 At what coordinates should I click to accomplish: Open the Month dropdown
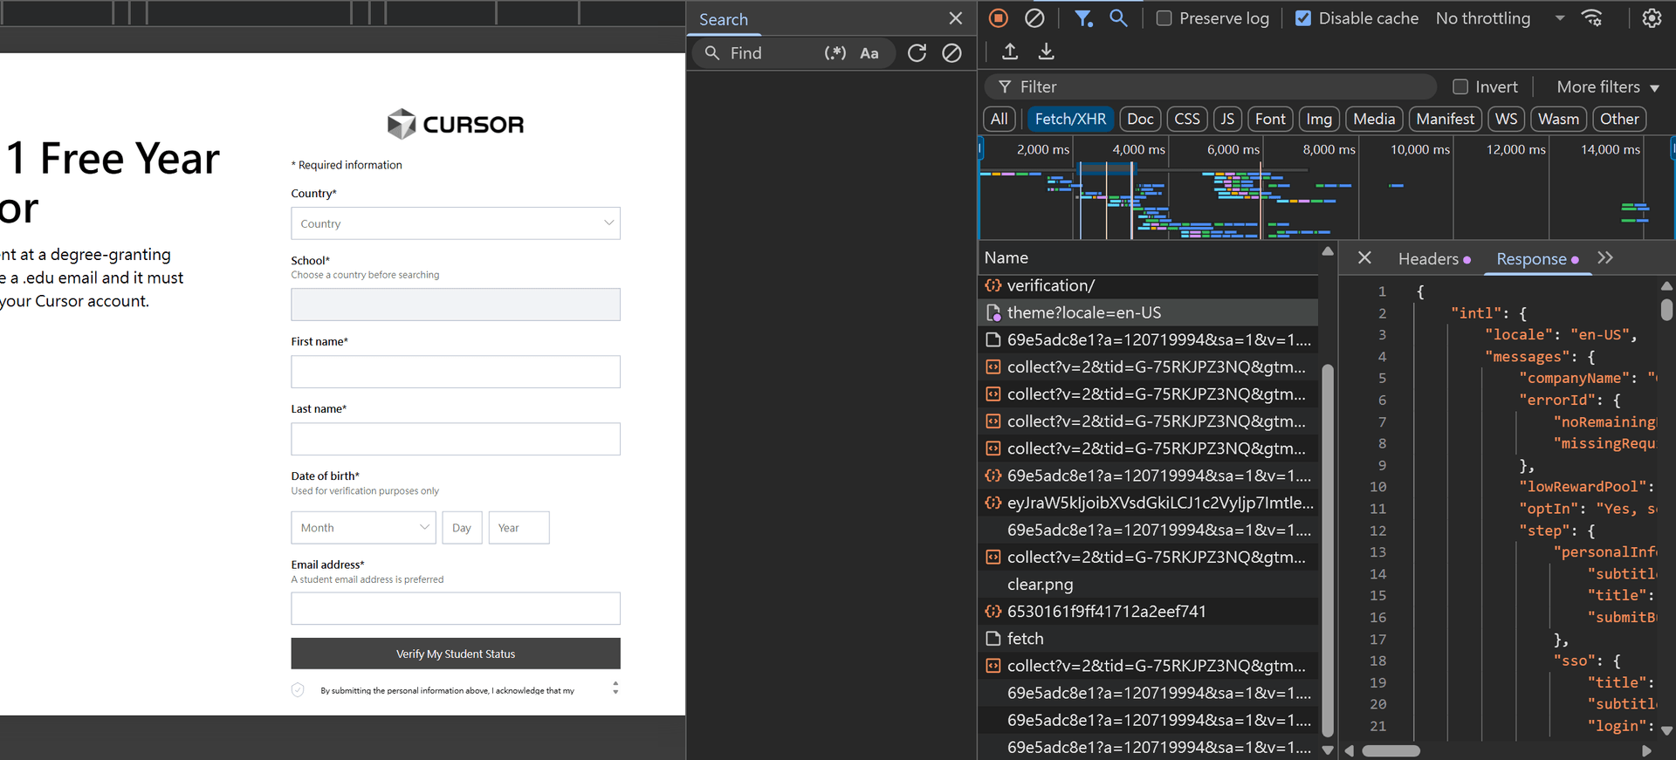click(x=363, y=528)
